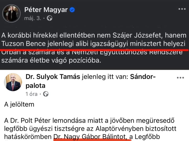Open Dr. Sulyok Tamás's profile picture

[x=13, y=82]
